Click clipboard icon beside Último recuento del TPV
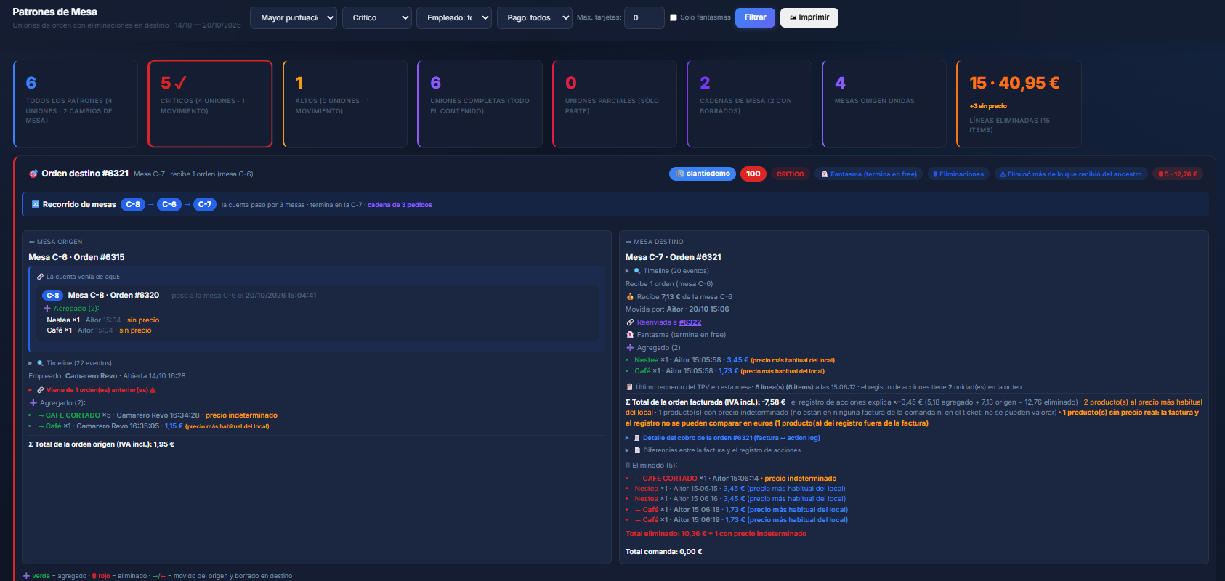This screenshot has width=1225, height=581. pyautogui.click(x=629, y=387)
